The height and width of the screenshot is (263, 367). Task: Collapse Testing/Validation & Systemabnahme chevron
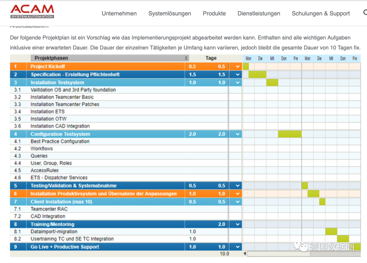pyautogui.click(x=238, y=186)
